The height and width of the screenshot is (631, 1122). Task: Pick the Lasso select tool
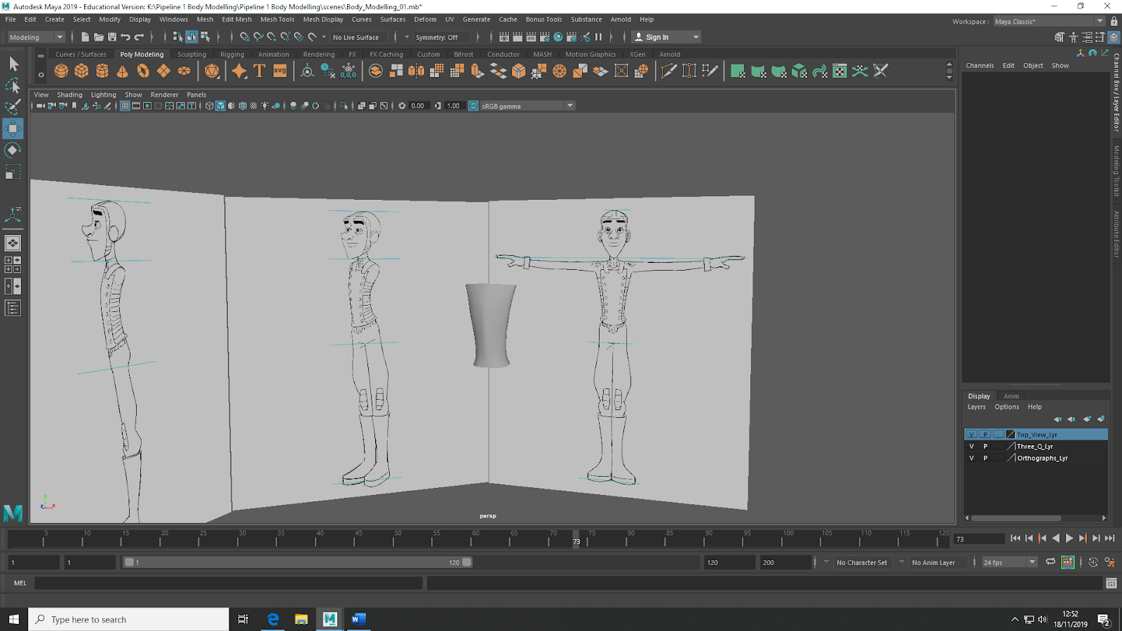point(13,86)
